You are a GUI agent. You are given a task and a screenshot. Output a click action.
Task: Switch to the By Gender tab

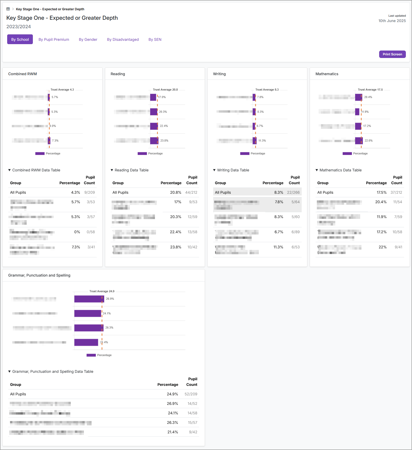coord(88,40)
